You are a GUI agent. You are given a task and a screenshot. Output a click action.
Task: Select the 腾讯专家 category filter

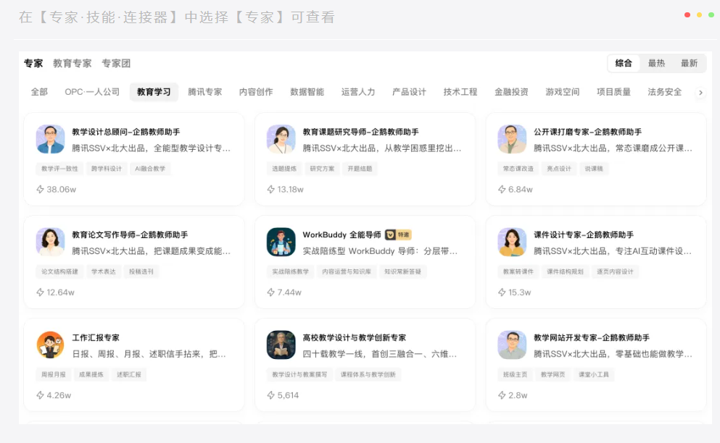(204, 92)
